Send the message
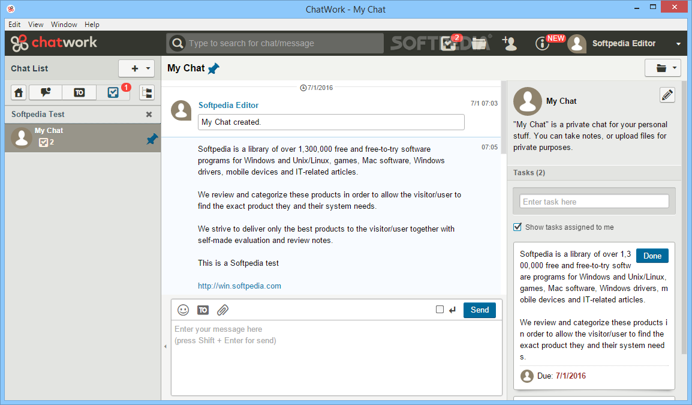Screen dimensions: 692x405 (x=479, y=310)
